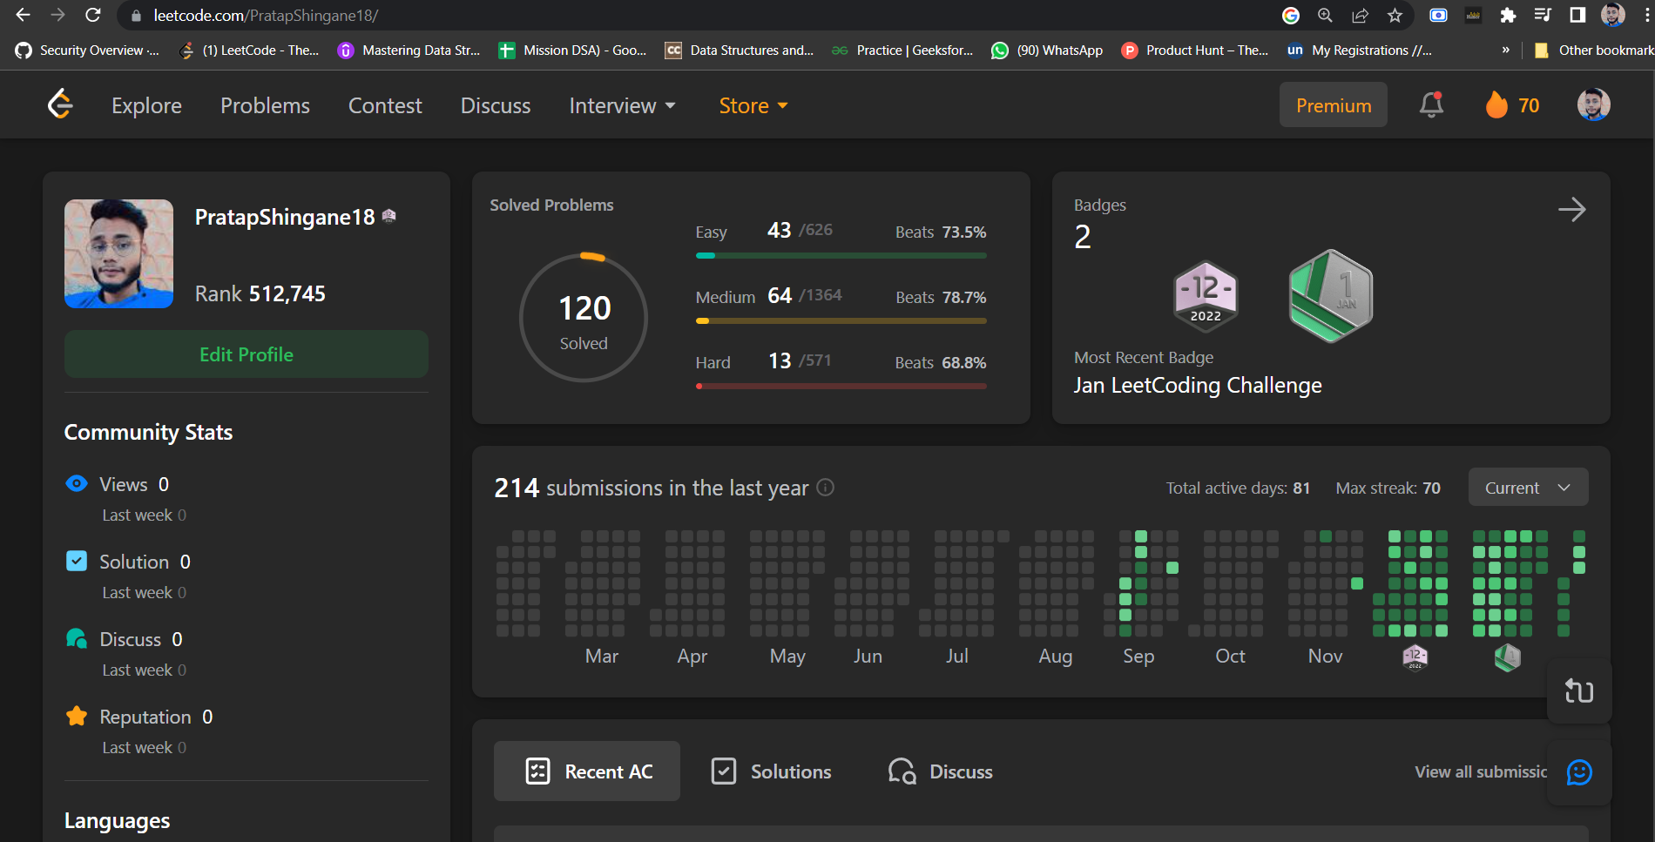Select the Dec 2022 badge hexagon

1206,296
